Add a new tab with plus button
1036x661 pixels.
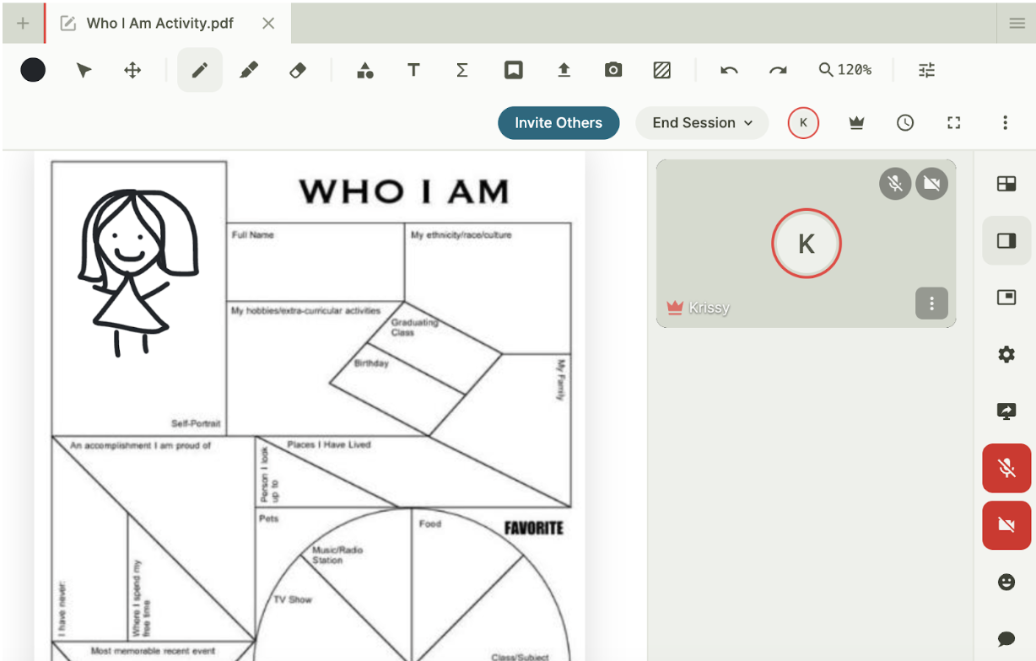(x=23, y=23)
